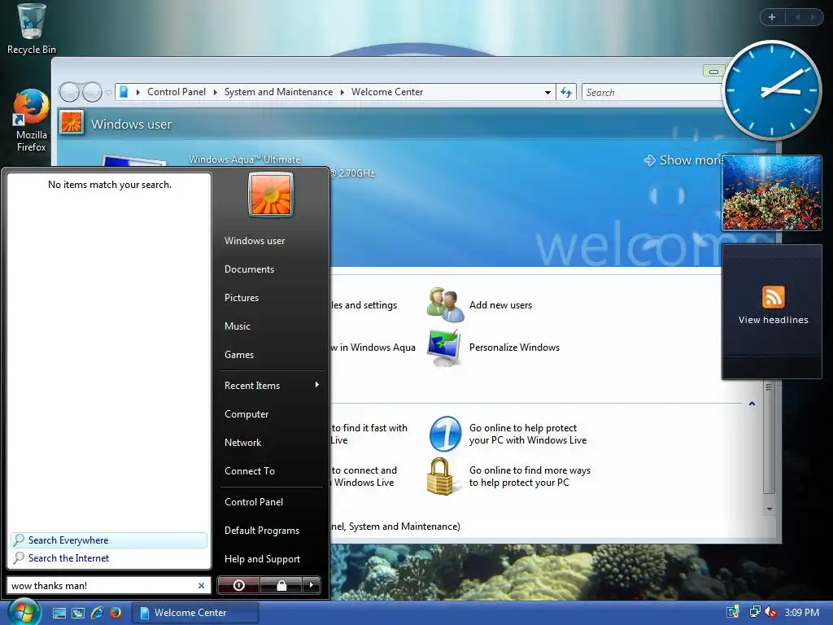This screenshot has width=833, height=625.
Task: Click the user picture in Start menu
Action: [270, 194]
